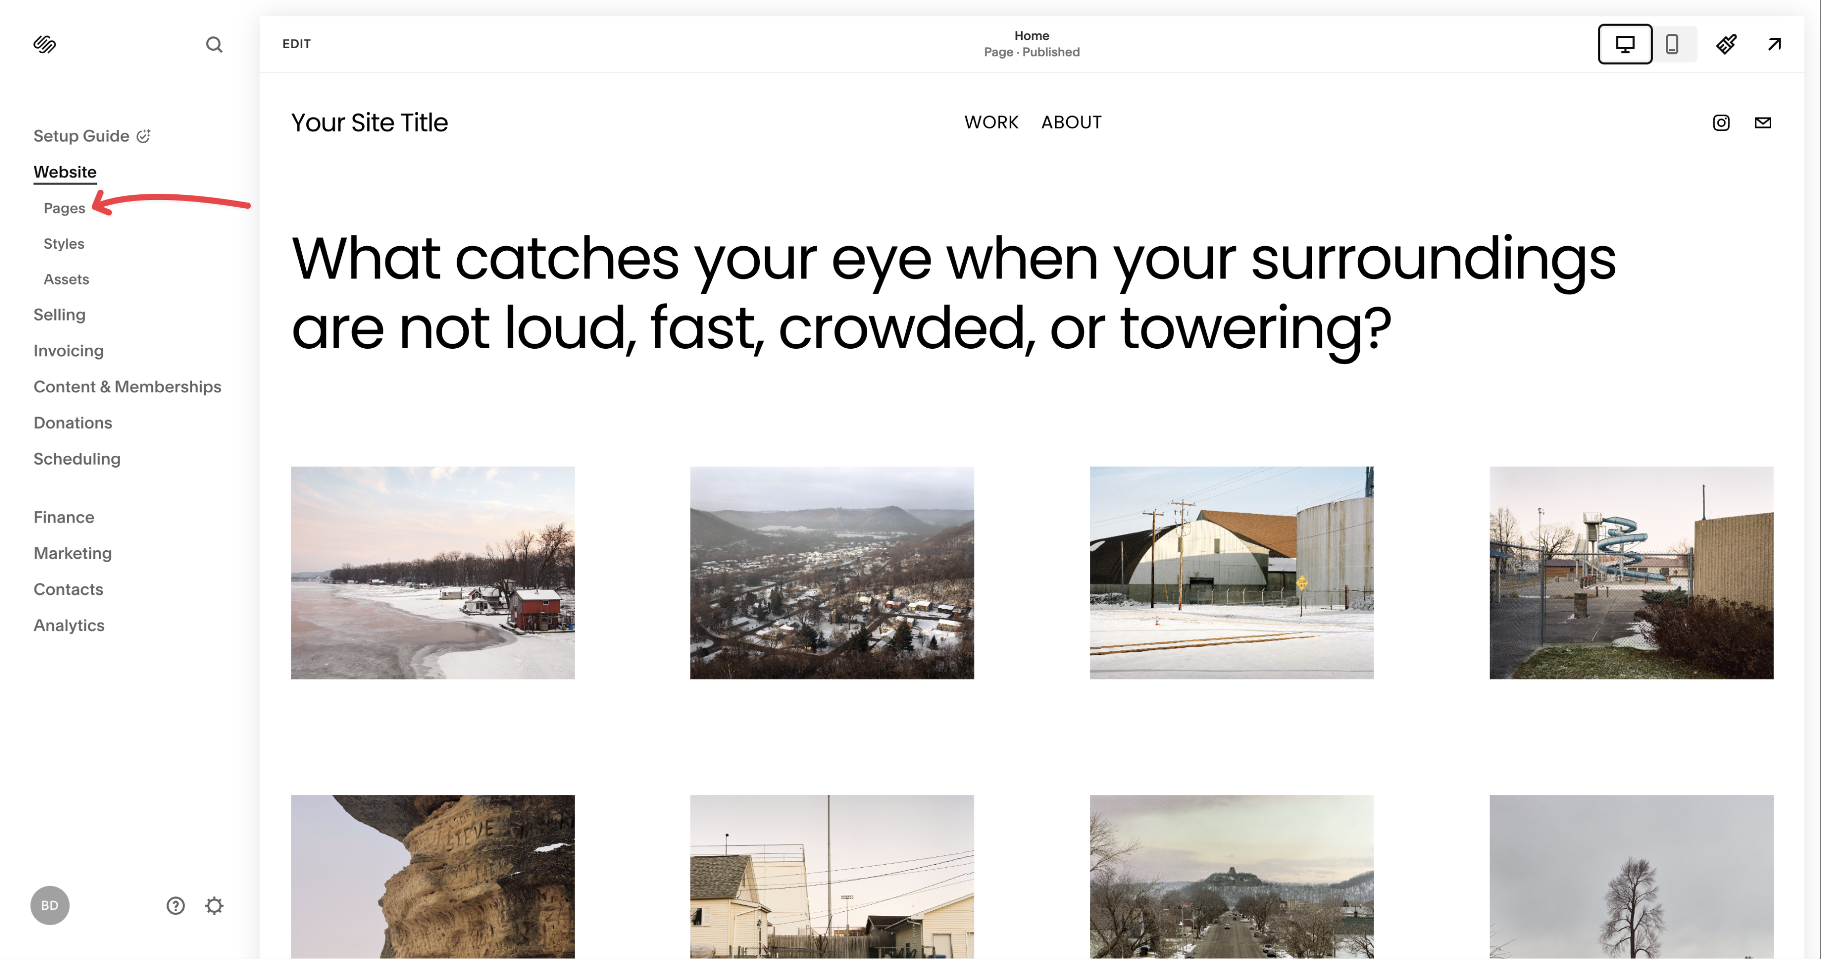
Task: Open Styles under Website
Action: pos(64,244)
